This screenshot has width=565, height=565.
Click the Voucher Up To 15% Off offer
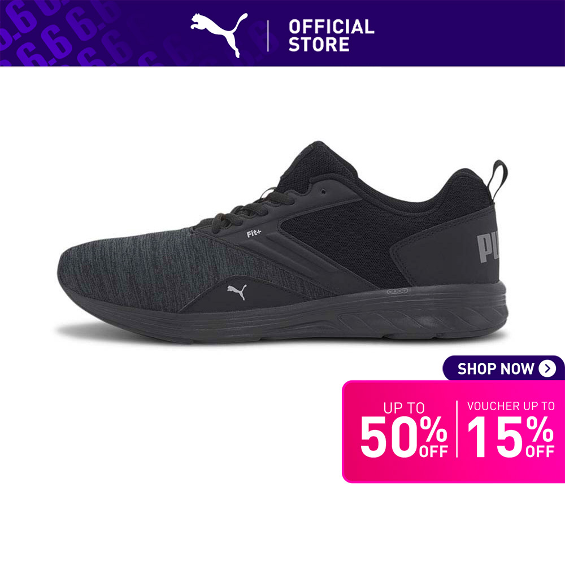(x=511, y=429)
